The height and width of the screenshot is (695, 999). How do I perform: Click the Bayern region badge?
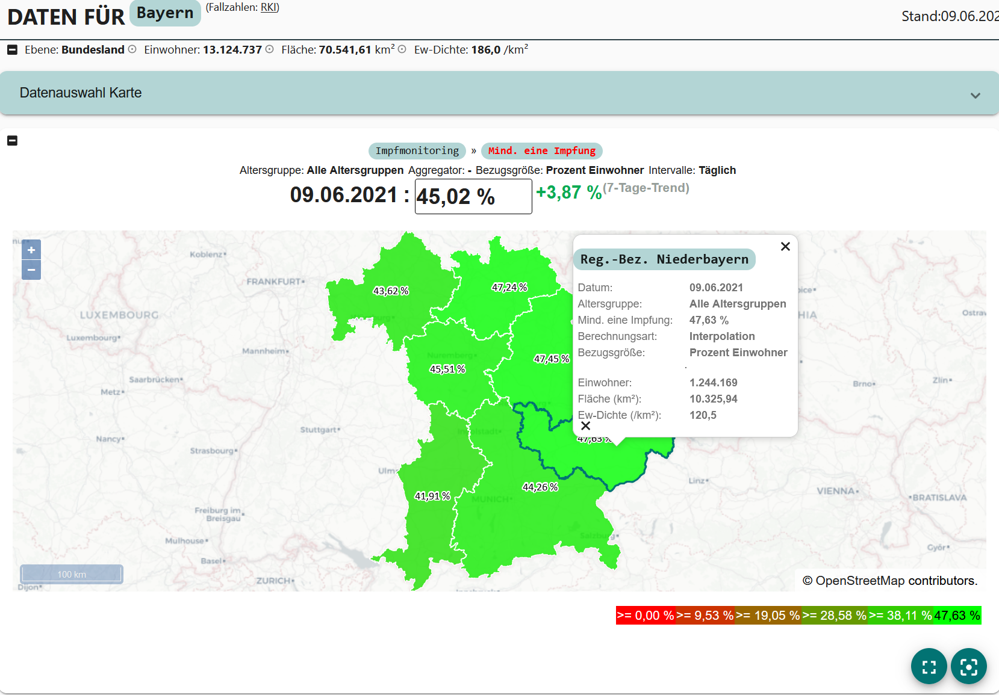[x=165, y=13]
